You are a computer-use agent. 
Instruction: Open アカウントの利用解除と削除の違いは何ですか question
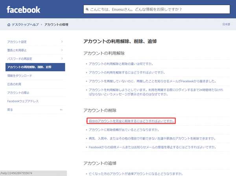(121, 64)
